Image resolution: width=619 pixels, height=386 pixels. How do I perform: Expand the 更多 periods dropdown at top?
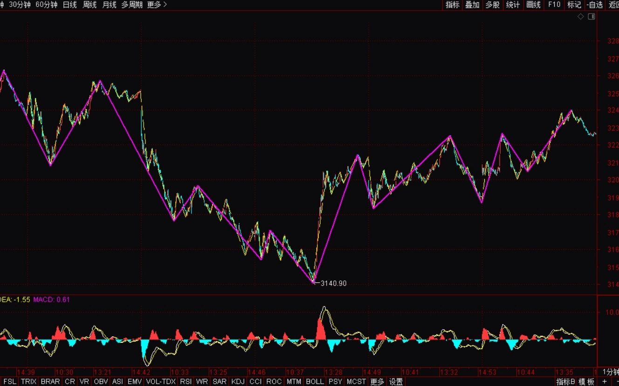157,5
